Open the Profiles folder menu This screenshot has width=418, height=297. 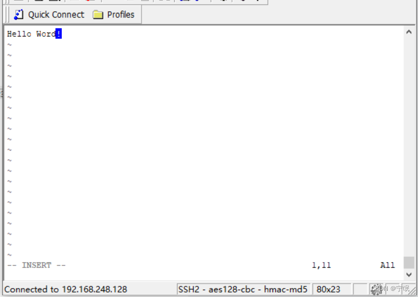pyautogui.click(x=113, y=15)
